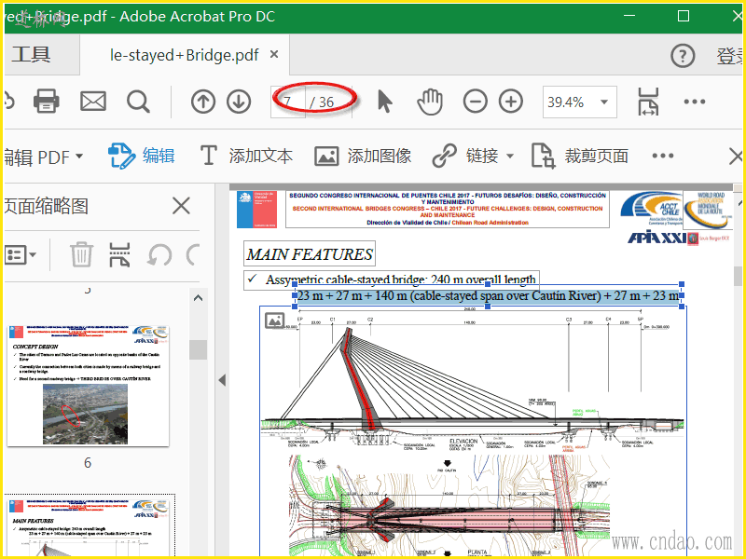The image size is (746, 559).
Task: Open the 工具 tools tab
Action: pos(32,54)
